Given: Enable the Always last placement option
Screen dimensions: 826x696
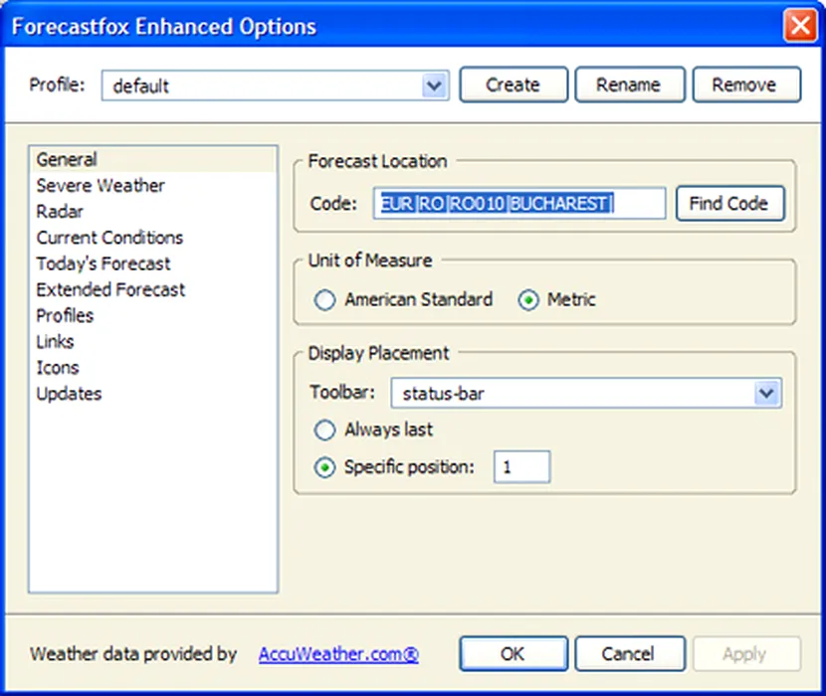Looking at the screenshot, I should [x=324, y=431].
